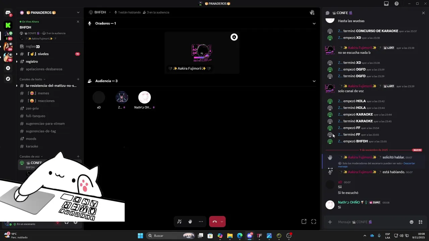Enter full screen mode
429x241 pixels.
pos(314,222)
